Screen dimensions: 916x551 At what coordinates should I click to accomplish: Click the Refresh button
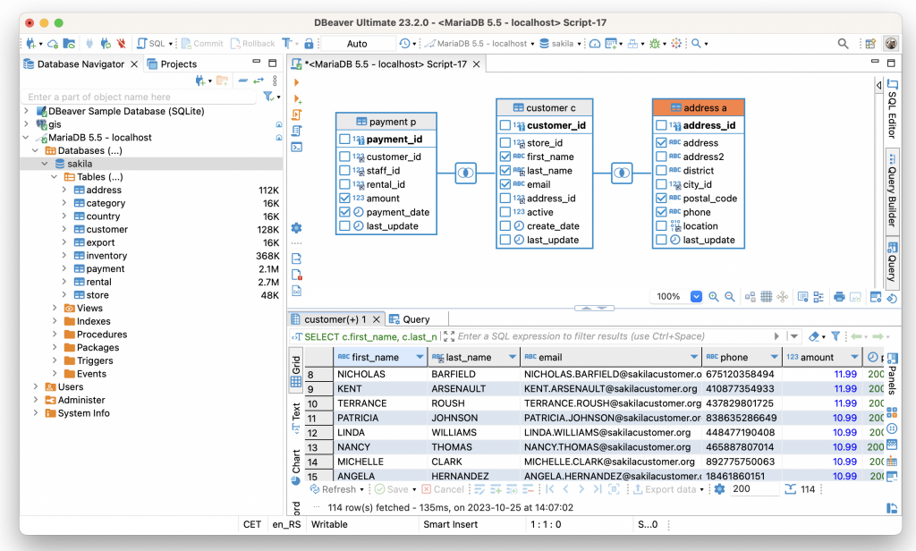334,489
